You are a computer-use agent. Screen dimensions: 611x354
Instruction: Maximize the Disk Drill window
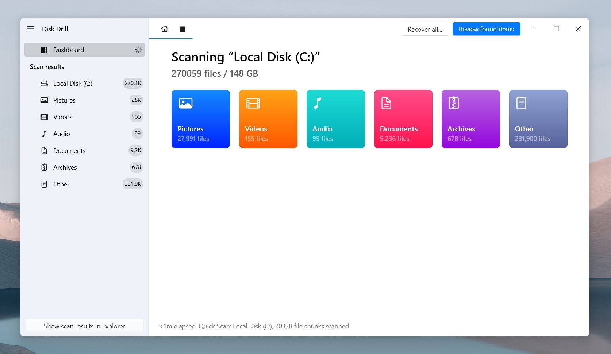pyautogui.click(x=556, y=29)
